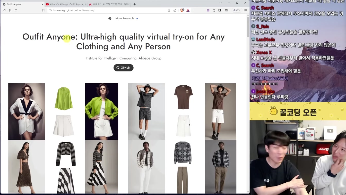Expand the More Research dropdown
This screenshot has width=346, height=195.
(x=127, y=19)
